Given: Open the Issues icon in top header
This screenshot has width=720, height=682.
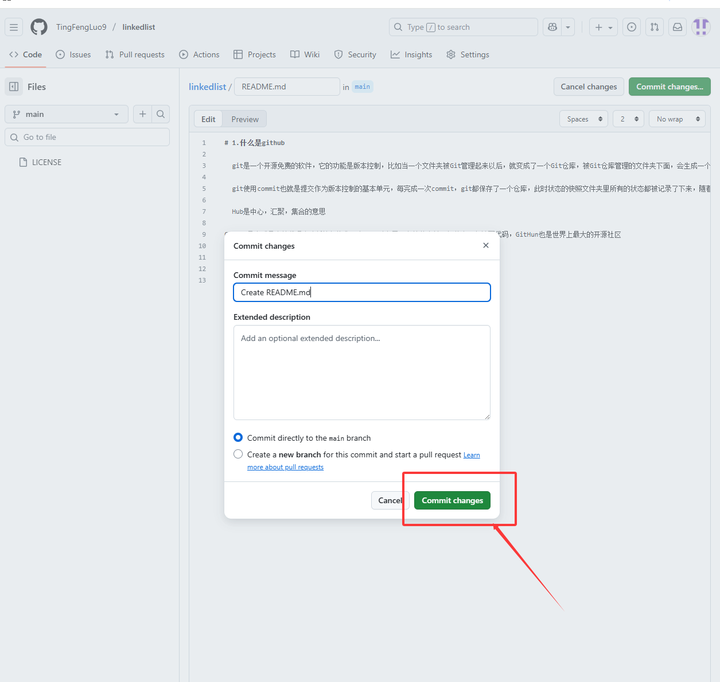Looking at the screenshot, I should coord(632,27).
